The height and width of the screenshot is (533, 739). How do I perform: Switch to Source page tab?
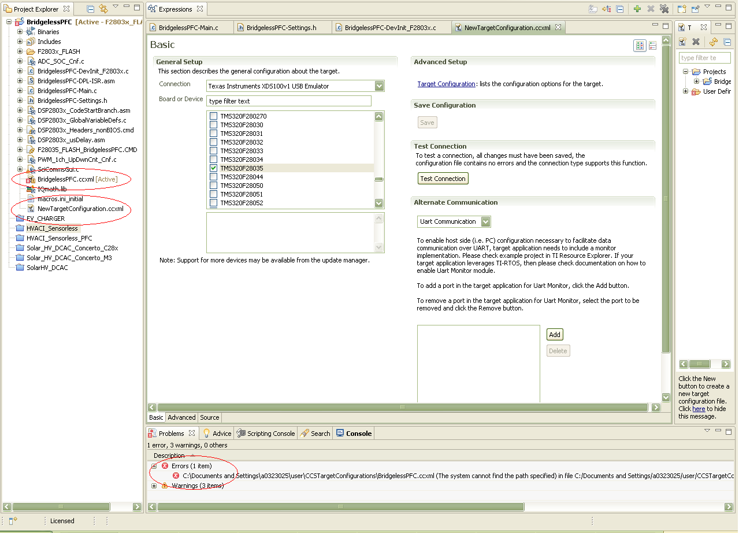(209, 417)
